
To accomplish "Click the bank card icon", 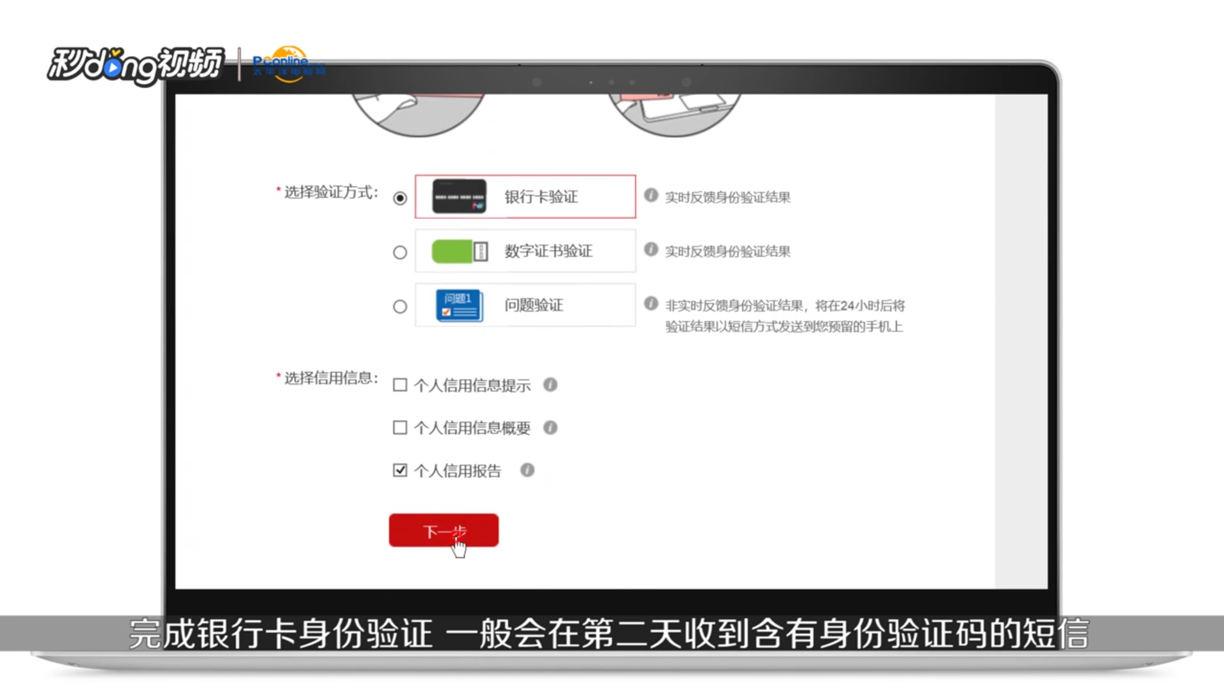I will [459, 196].
